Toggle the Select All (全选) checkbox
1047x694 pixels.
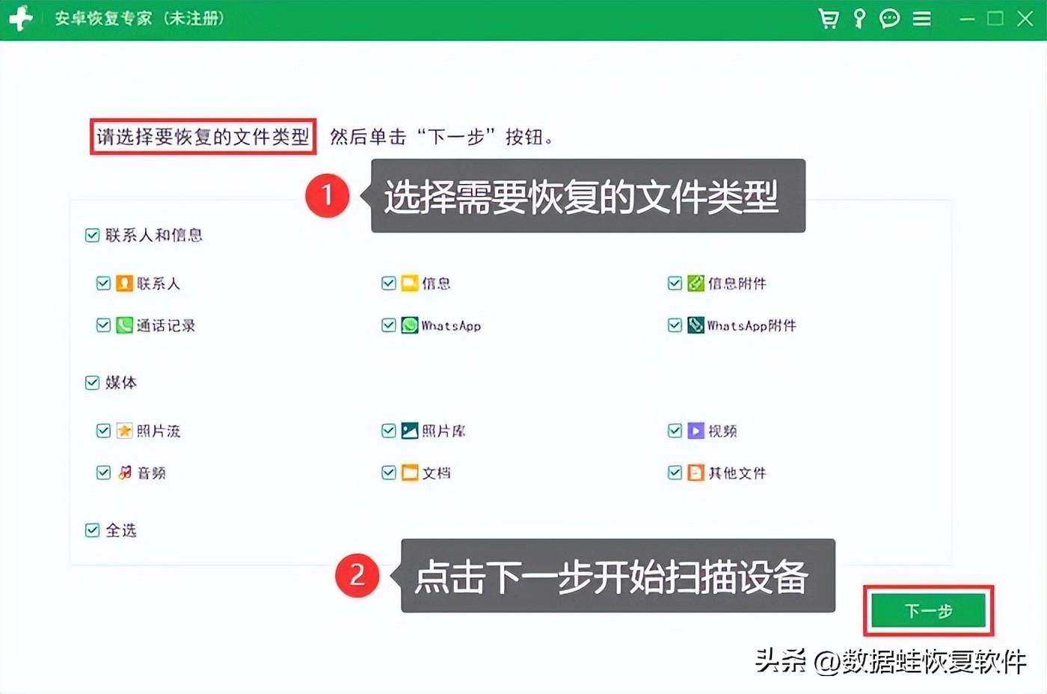[x=92, y=530]
